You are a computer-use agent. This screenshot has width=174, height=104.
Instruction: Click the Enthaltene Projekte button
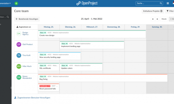click(153, 11)
